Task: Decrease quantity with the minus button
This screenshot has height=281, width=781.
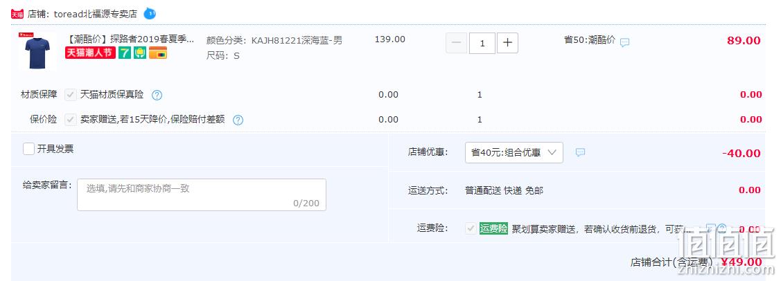Action: pos(456,43)
